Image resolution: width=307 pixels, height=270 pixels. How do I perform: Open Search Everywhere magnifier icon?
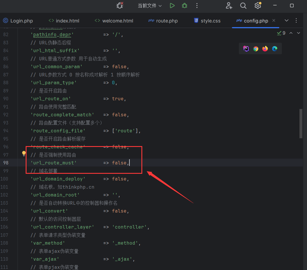coord(243,6)
